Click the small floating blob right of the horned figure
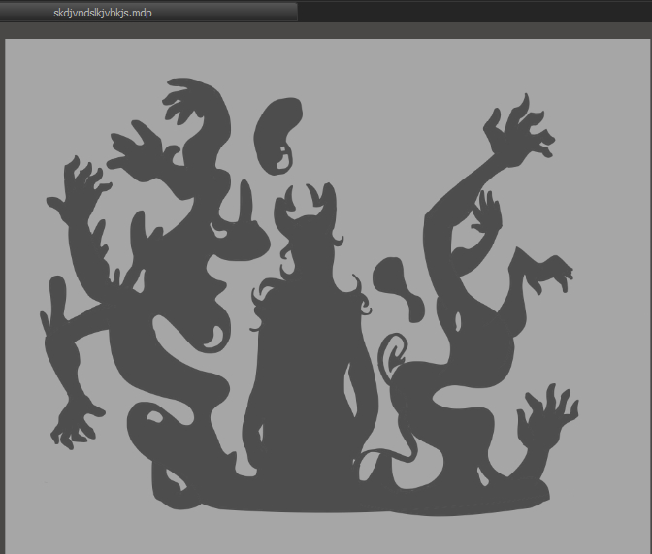This screenshot has width=652, height=554. 399,283
